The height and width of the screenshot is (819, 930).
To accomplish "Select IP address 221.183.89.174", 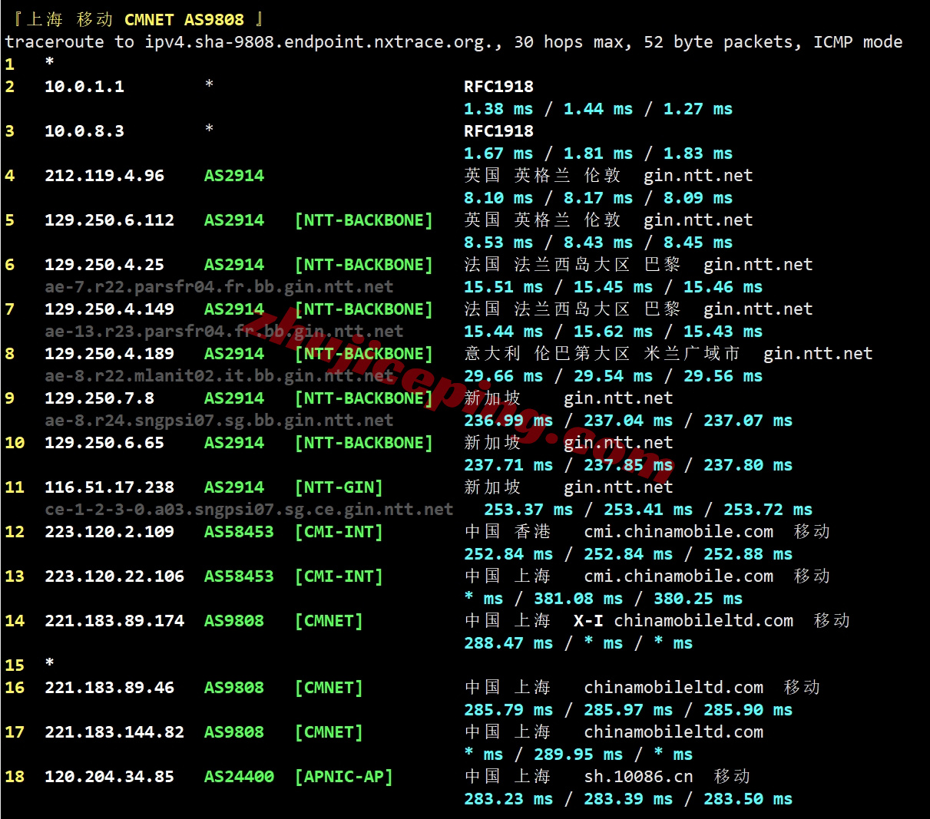I will click(x=114, y=621).
